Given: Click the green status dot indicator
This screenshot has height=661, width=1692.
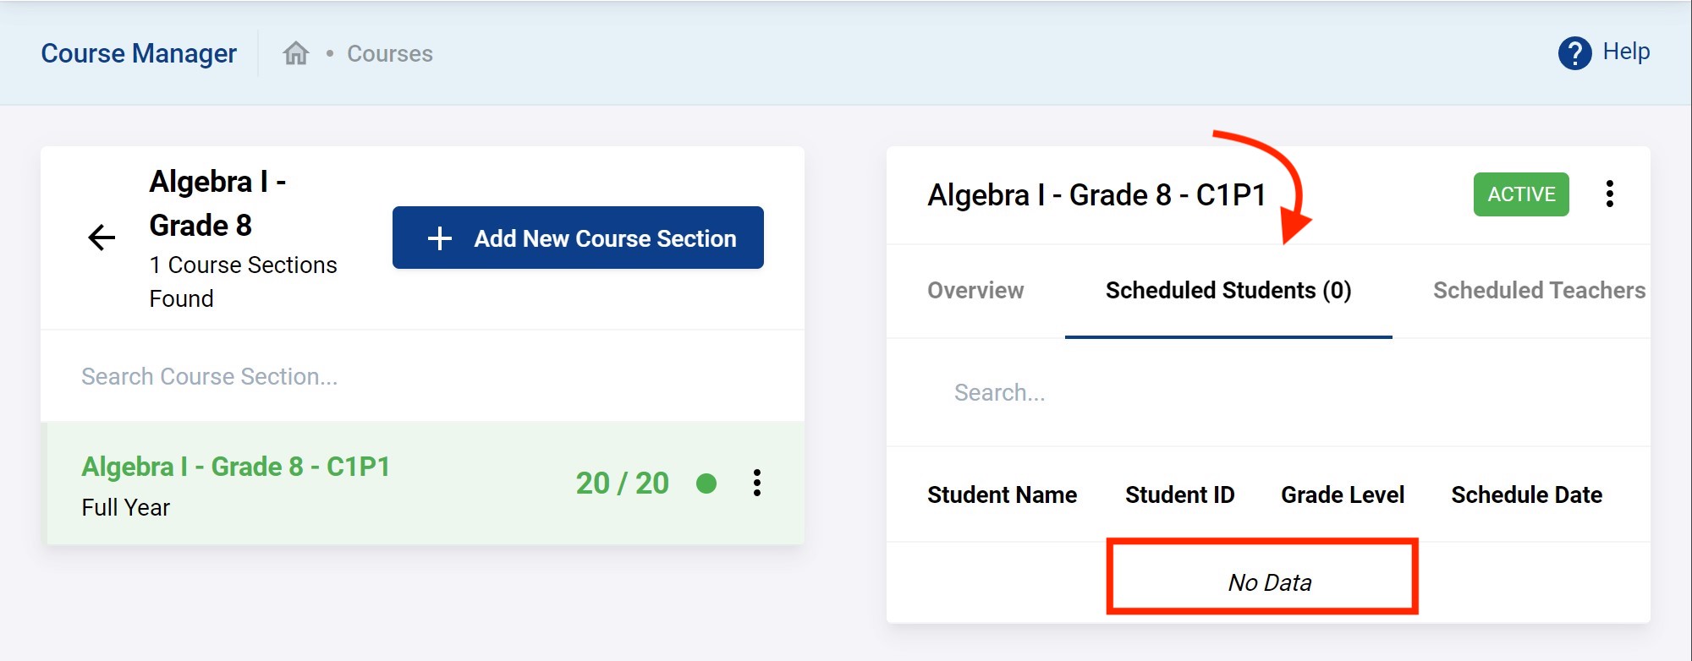Looking at the screenshot, I should click(x=706, y=483).
